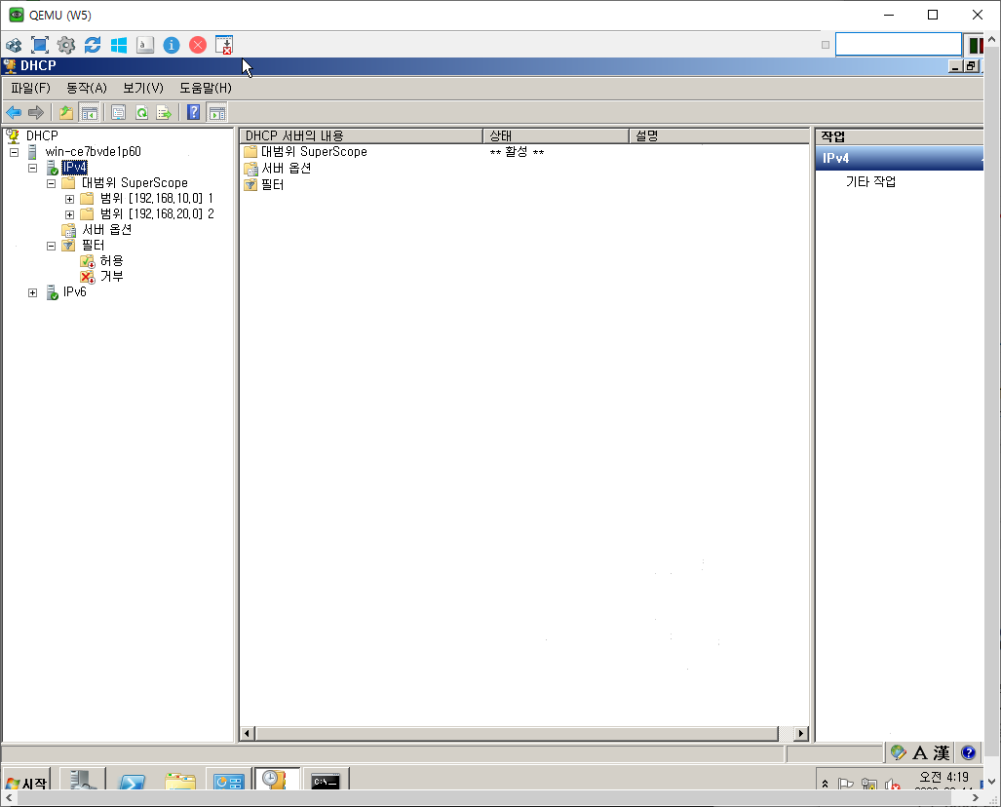Image resolution: width=1001 pixels, height=807 pixels.
Task: Click the IPv4 header in the 작업 pane
Action: (x=899, y=158)
